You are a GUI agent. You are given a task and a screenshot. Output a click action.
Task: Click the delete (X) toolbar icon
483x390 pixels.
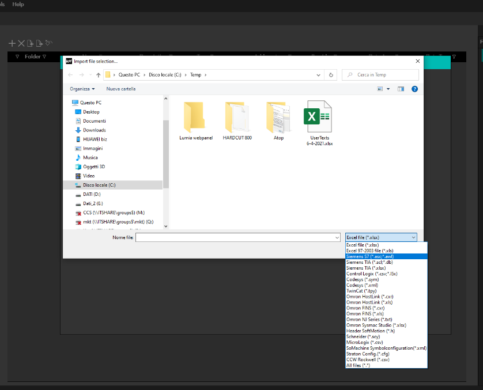[x=21, y=43]
